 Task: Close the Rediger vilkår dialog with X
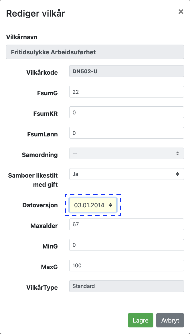pos(181,12)
